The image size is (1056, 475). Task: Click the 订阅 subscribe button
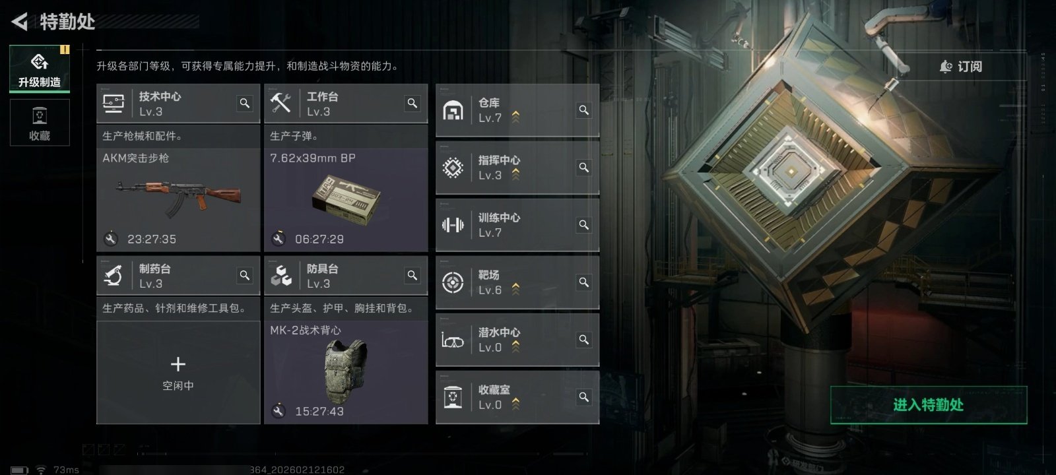click(x=961, y=67)
